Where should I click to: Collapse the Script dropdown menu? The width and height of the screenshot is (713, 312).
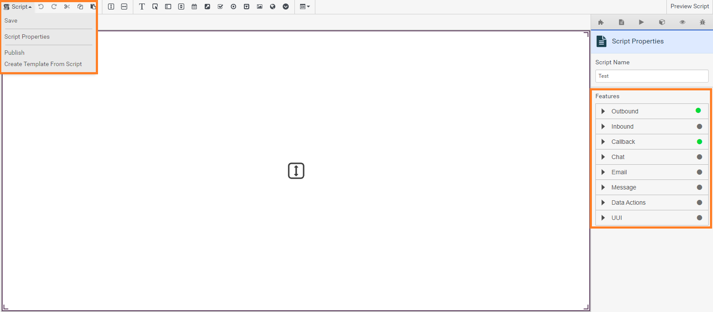click(x=18, y=7)
